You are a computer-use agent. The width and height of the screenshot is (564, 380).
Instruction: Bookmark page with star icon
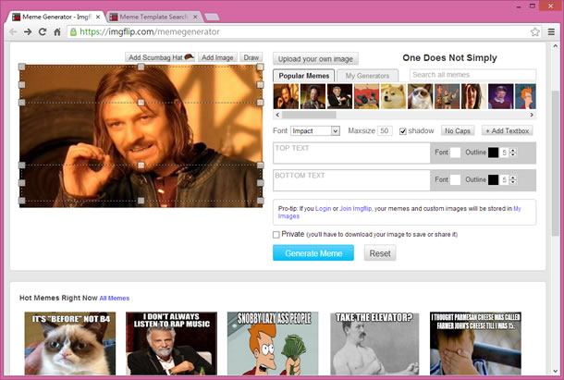534,32
